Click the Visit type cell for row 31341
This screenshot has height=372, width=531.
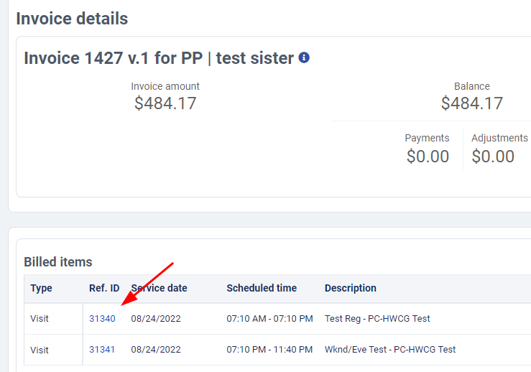(40, 350)
